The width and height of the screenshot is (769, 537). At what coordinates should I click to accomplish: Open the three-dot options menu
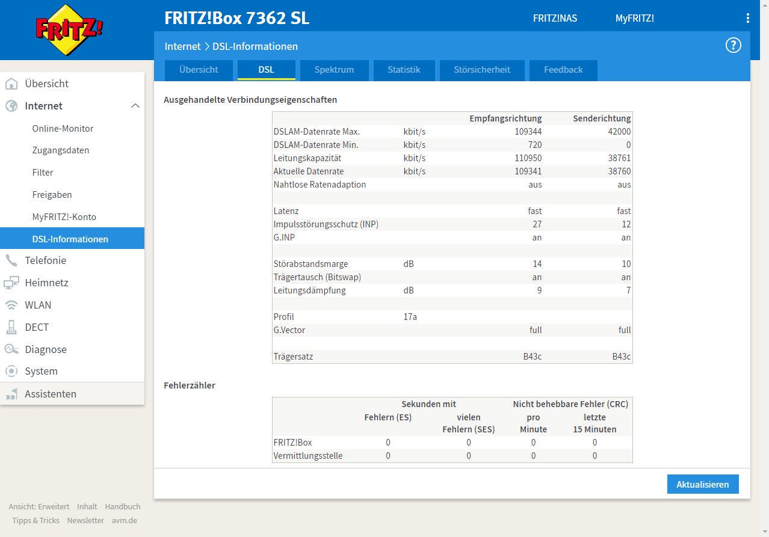[748, 18]
